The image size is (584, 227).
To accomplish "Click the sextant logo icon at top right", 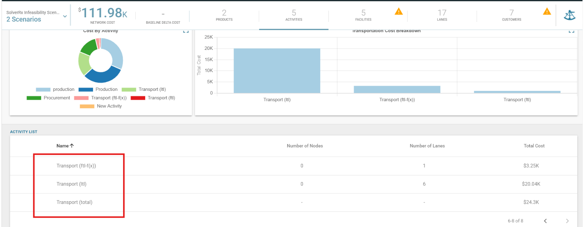I will tap(569, 15).
